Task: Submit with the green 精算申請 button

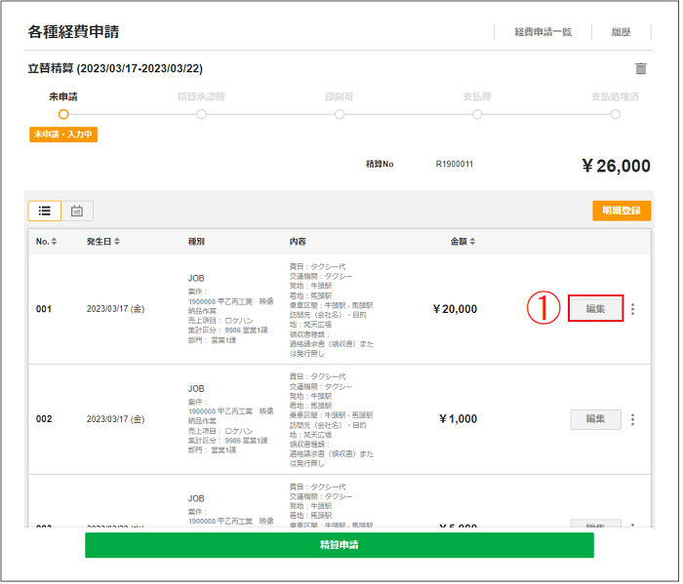Action: pos(339,545)
